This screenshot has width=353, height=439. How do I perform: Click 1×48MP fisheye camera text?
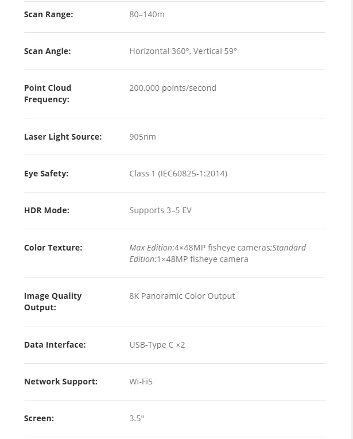tap(202, 259)
